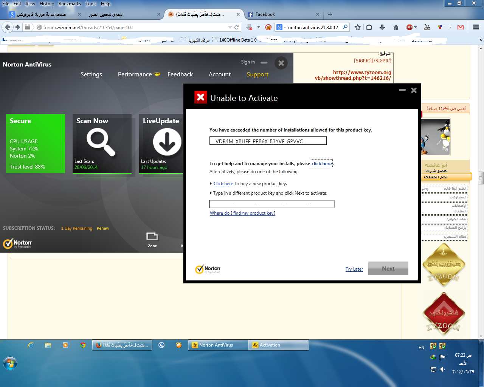This screenshot has height=387, width=484.
Task: Open Internet Explorer from the taskbar
Action: coord(31,345)
